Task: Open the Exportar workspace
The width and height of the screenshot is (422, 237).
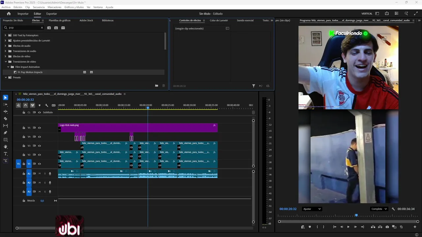Action: click(x=51, y=14)
